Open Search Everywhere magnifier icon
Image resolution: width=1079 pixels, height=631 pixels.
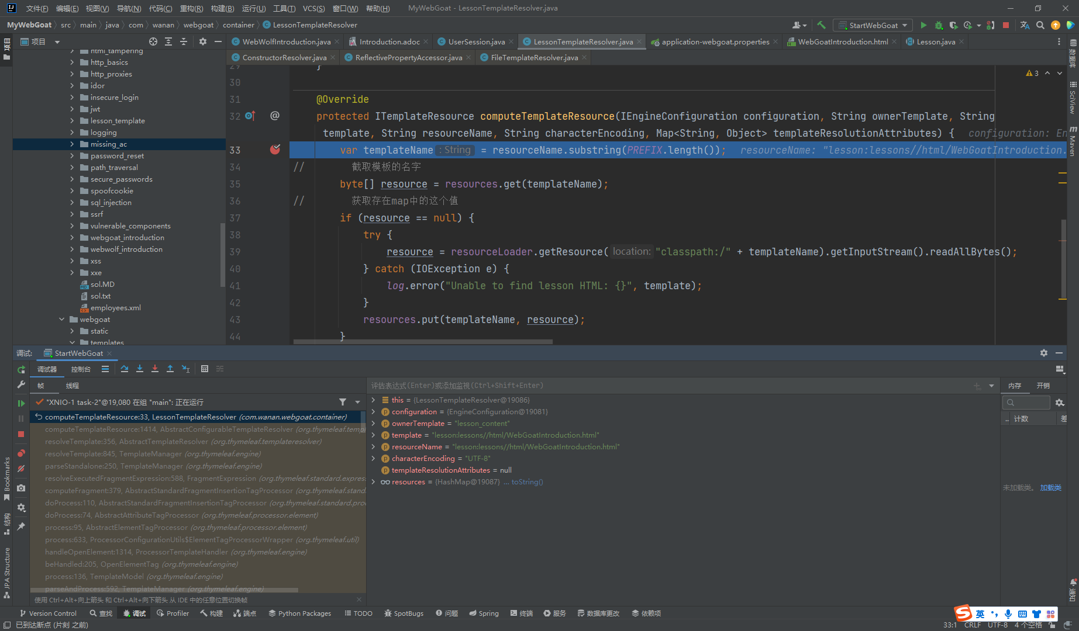coord(1040,25)
